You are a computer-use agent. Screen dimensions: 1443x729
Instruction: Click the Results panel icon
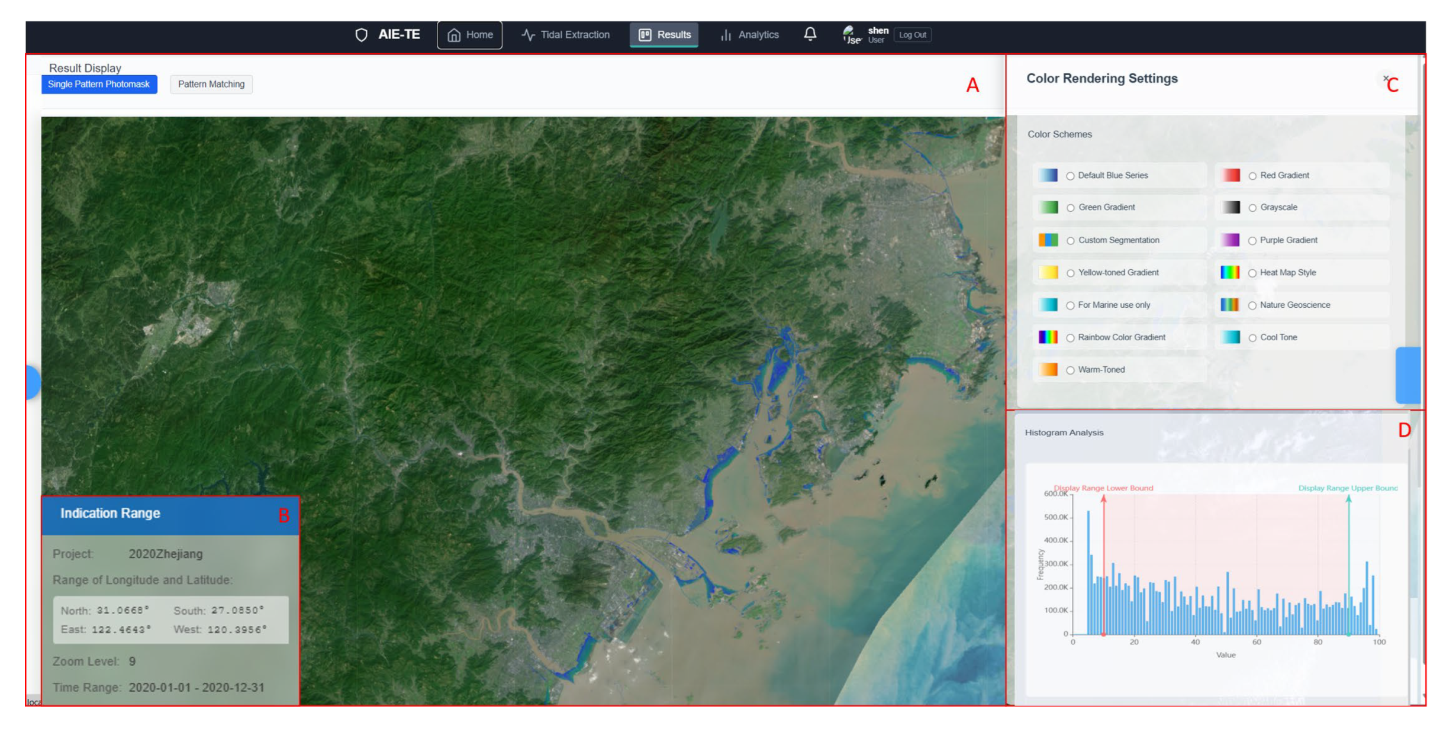[645, 35]
